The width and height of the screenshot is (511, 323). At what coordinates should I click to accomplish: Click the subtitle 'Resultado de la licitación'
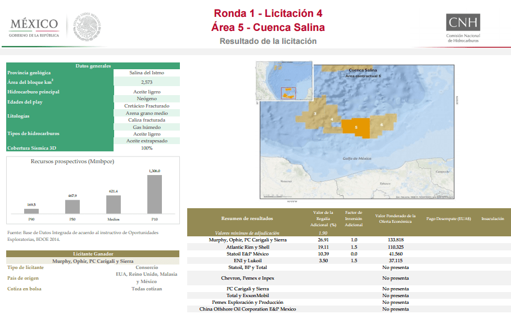tap(268, 41)
